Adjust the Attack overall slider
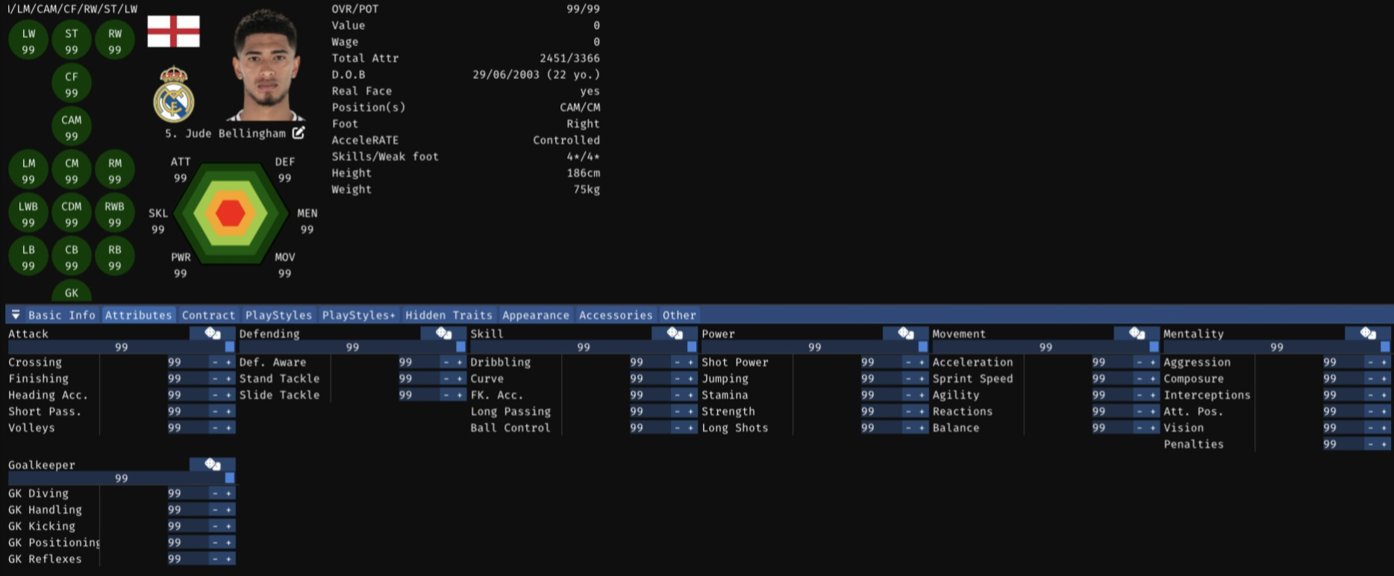The height and width of the screenshot is (576, 1394). tap(121, 347)
